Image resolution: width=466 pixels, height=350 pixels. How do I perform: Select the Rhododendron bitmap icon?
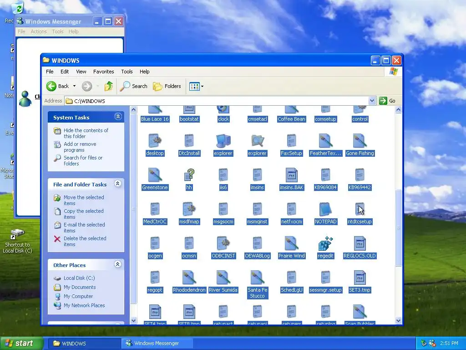coord(189,278)
